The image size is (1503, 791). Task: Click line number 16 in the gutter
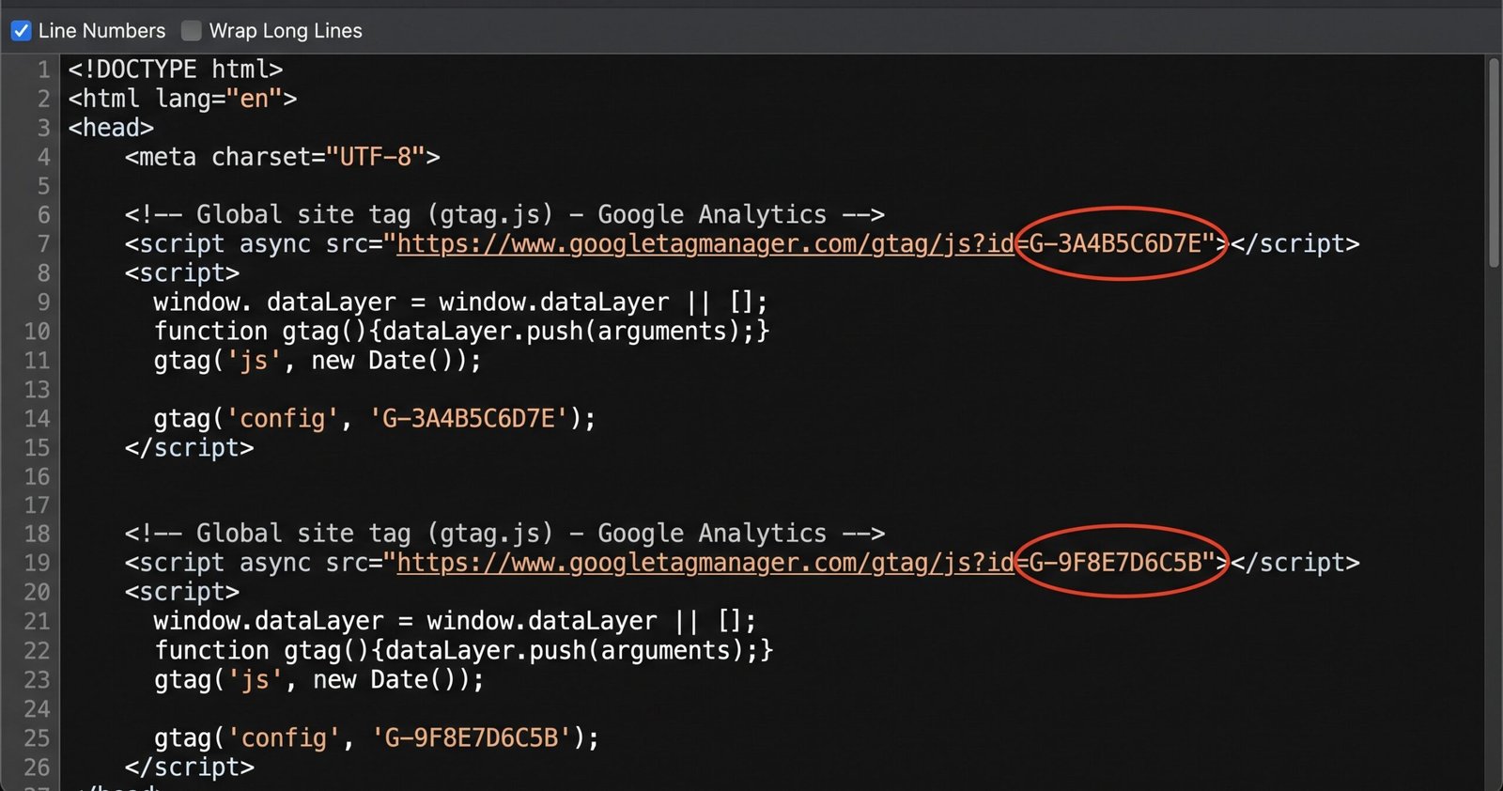click(37, 477)
